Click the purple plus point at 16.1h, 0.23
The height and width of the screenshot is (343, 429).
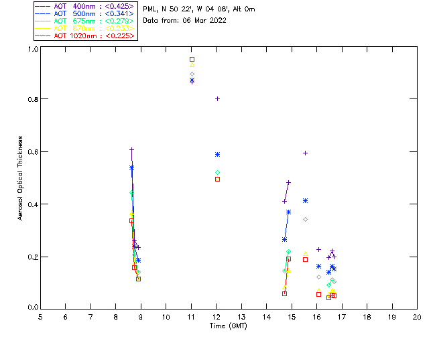coord(318,249)
